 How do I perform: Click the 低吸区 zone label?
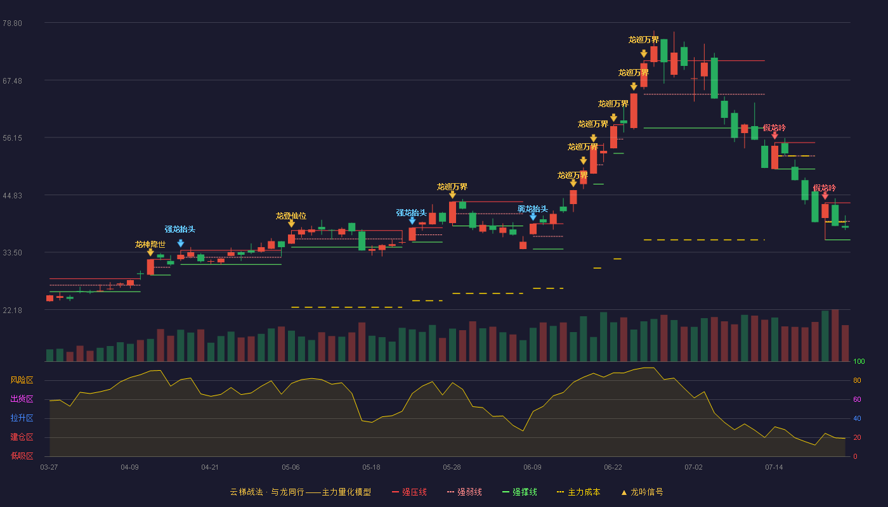(22, 456)
